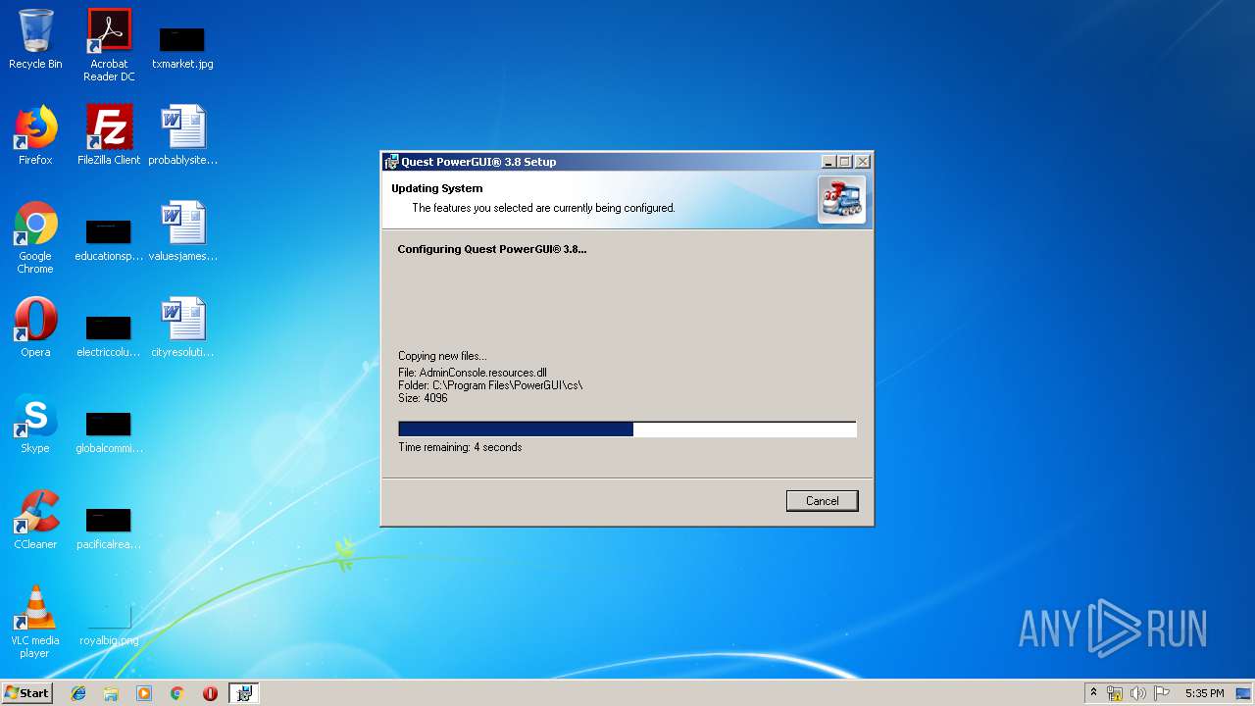
Task: Click 'The features you selected are currently being configured' text
Action: [543, 208]
